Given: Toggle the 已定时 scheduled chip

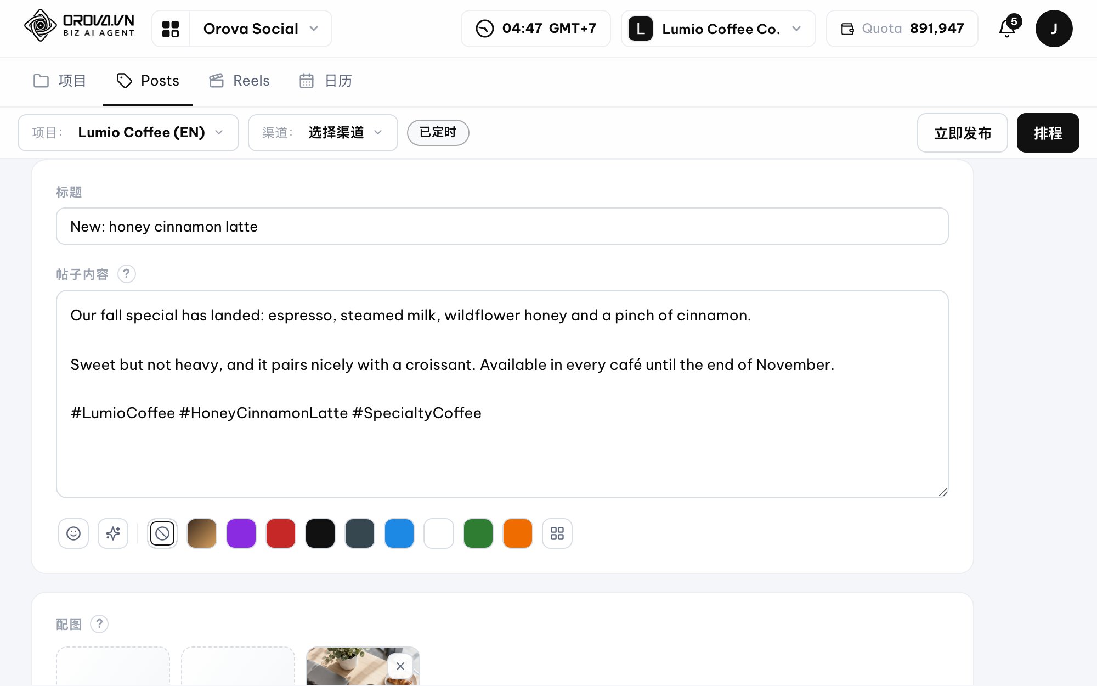Looking at the screenshot, I should (438, 133).
